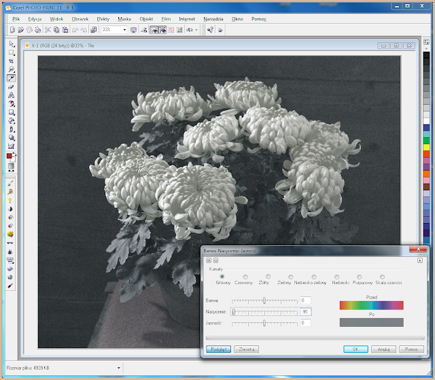
Task: Click the Jasność slider handle
Action: (264, 323)
